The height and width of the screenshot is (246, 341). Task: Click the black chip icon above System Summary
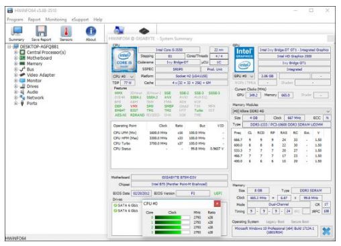click(144, 31)
